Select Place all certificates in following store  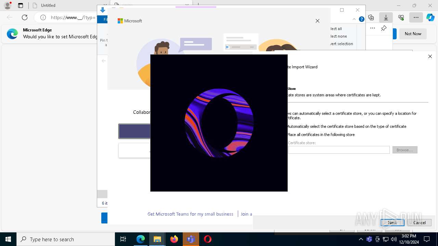321,135
